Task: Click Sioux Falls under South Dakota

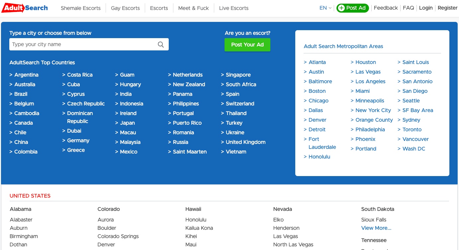Action: [374, 220]
